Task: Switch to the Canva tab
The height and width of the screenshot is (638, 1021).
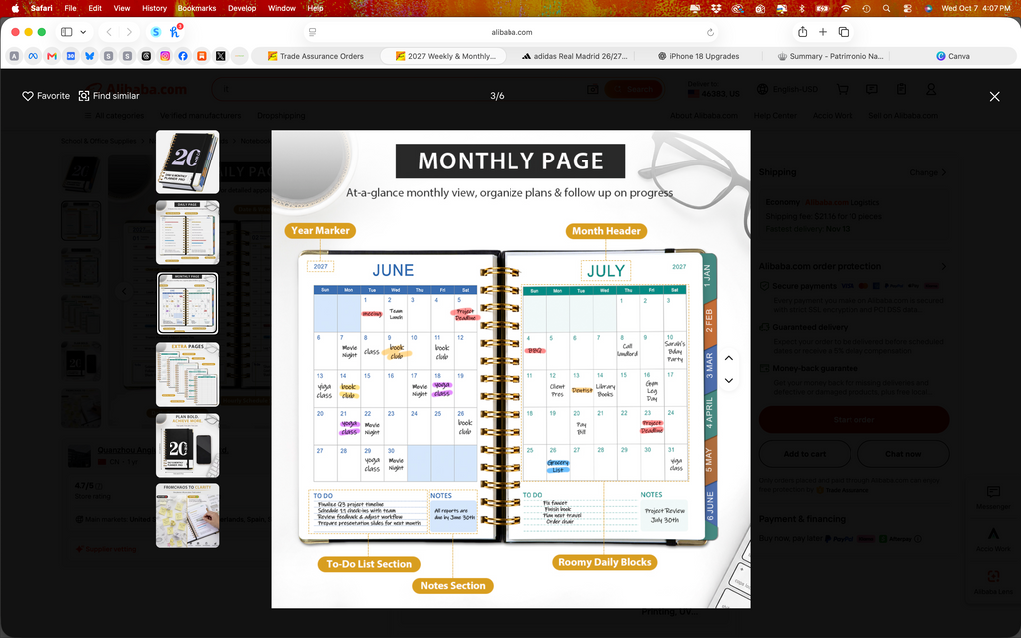Action: pyautogui.click(x=953, y=56)
